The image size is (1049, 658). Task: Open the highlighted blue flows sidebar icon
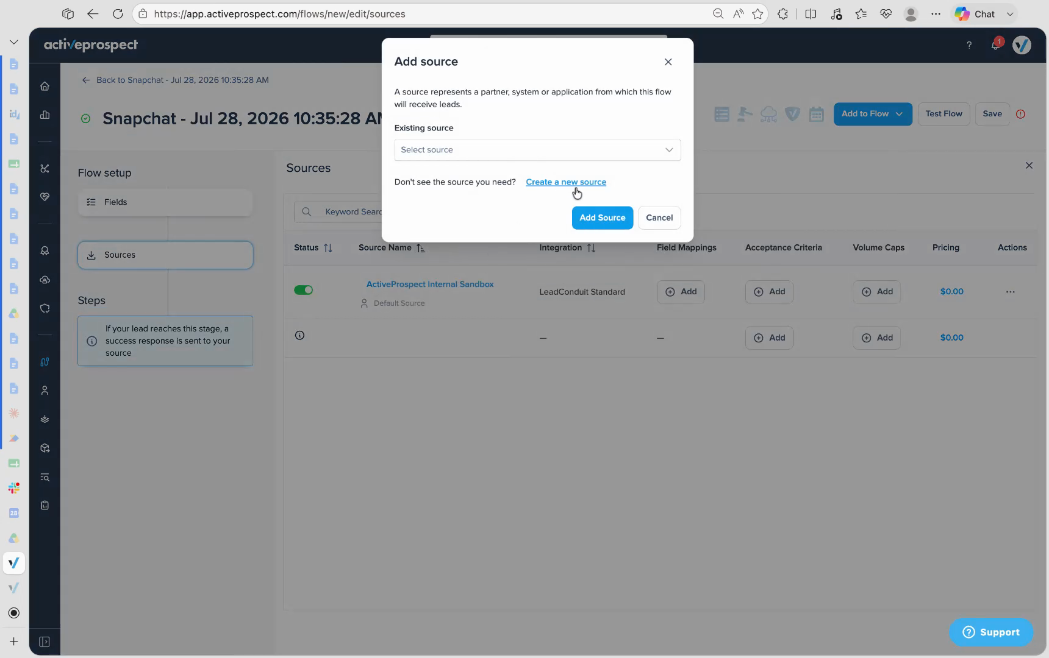tap(45, 362)
